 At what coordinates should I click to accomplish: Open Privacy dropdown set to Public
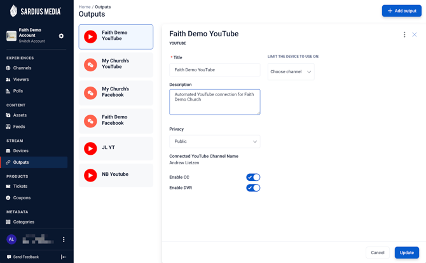(215, 141)
